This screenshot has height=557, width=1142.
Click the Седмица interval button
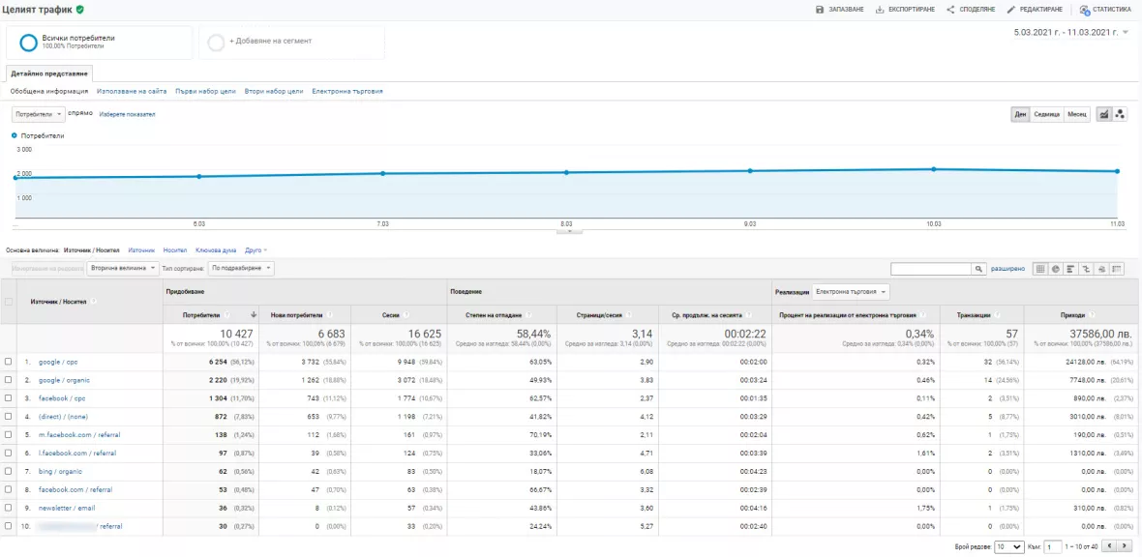click(1046, 114)
